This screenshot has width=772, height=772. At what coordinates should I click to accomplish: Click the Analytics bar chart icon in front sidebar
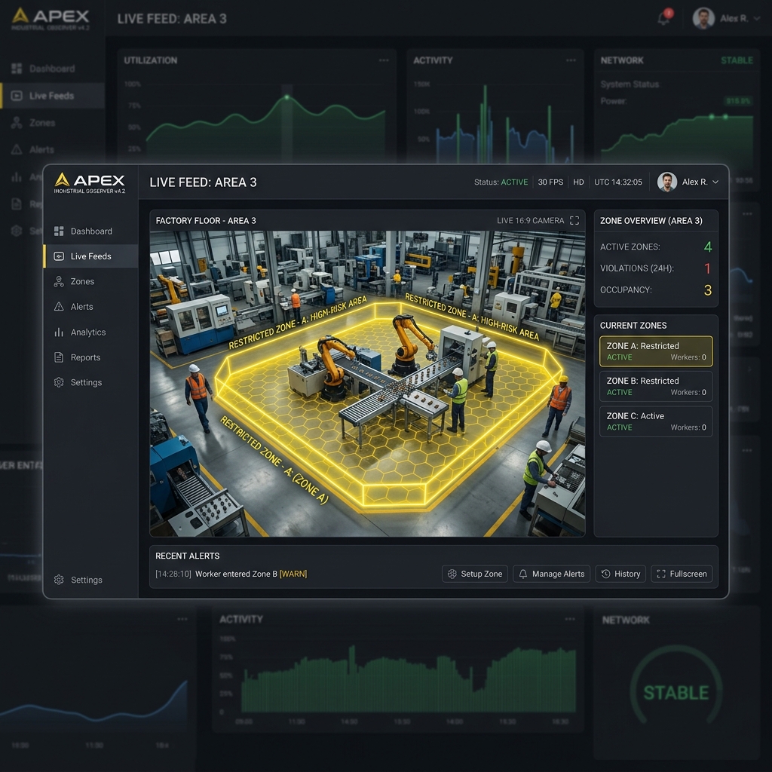tap(59, 332)
